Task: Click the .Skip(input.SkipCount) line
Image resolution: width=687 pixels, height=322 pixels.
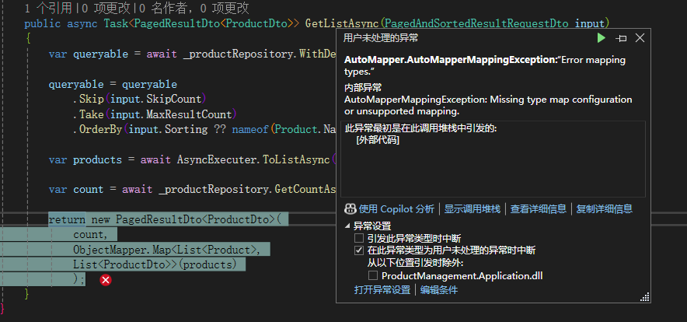Action: coord(139,99)
